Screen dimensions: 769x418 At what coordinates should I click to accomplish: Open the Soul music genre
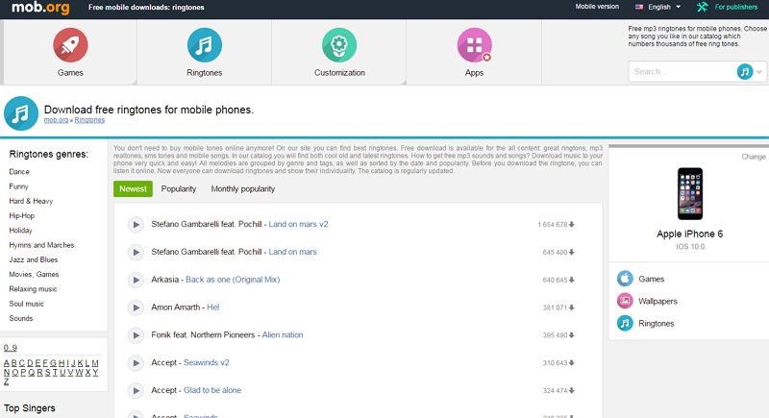[x=27, y=304]
